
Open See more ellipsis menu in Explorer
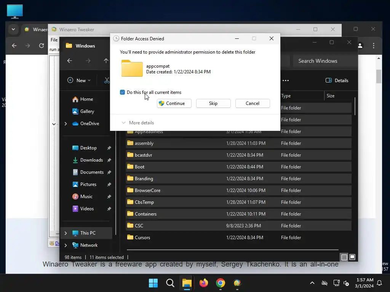pos(286,81)
